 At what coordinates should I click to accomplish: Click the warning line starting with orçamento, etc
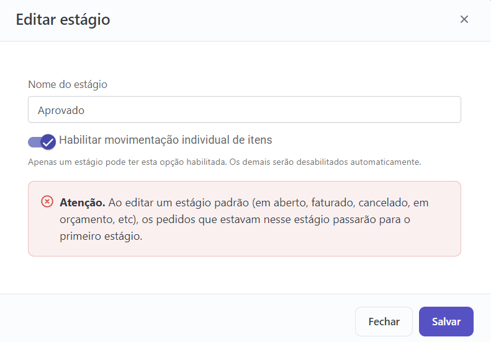click(x=235, y=219)
